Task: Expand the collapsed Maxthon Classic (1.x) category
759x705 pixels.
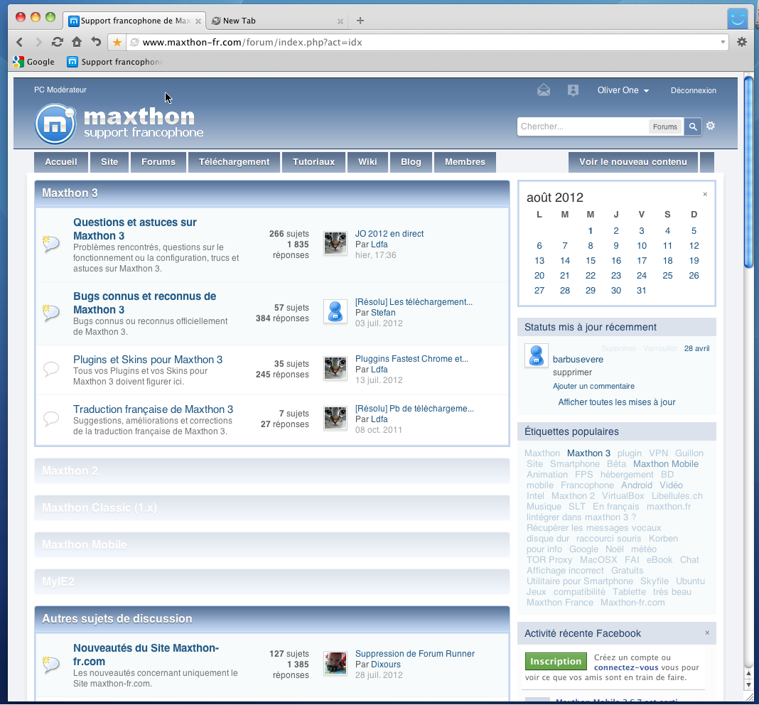Action: 272,507
